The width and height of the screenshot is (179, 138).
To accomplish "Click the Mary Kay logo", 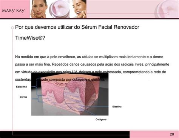I will point(14,11).
